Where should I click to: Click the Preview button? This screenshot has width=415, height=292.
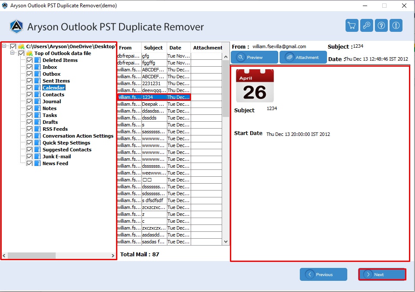pos(255,57)
